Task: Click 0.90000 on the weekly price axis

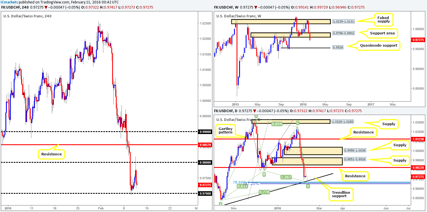Action: pos(418,69)
